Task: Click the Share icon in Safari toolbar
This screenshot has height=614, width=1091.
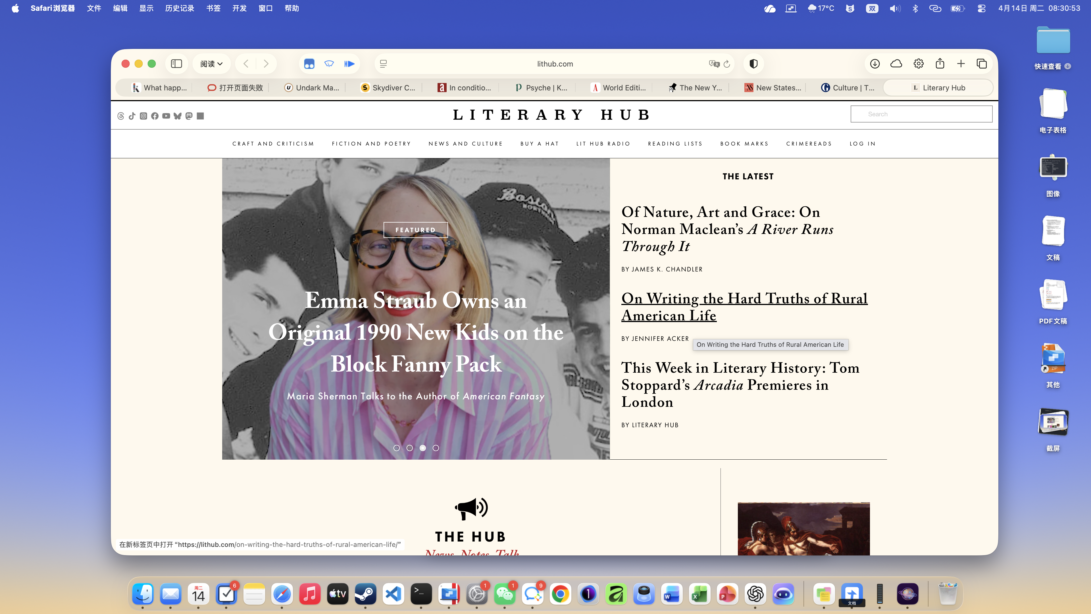Action: 940,64
